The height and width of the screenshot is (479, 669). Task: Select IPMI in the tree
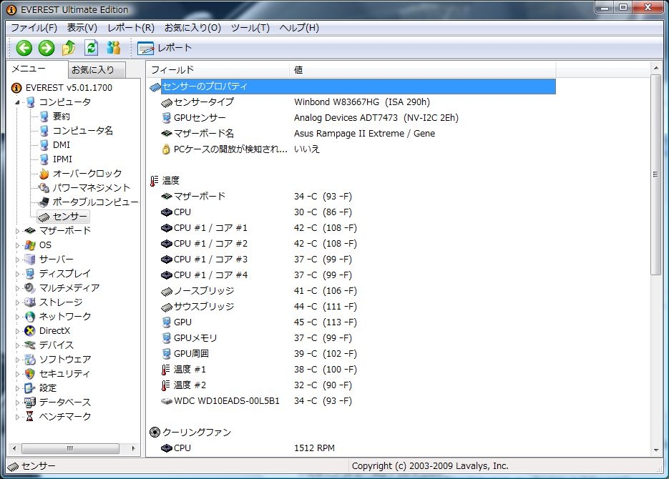(x=62, y=159)
